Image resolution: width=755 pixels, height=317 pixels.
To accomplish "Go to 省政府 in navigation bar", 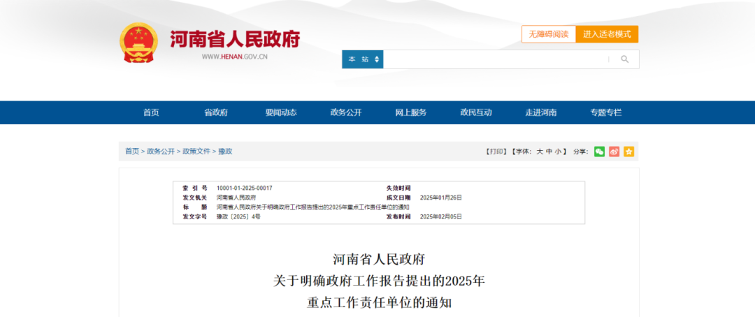I will (x=216, y=112).
